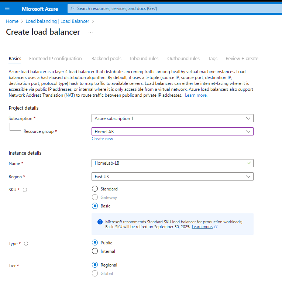The image size is (282, 306).
Task: Click the external link icon after Learn more
Action: tap(216, 227)
